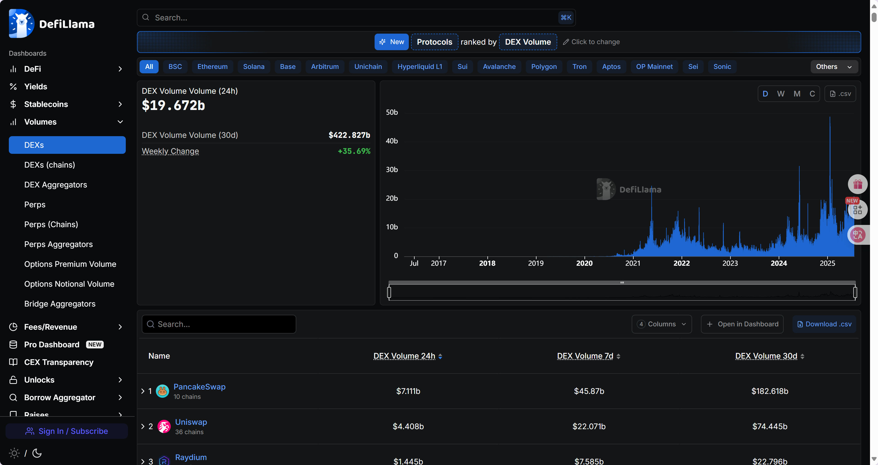The height and width of the screenshot is (465, 878).
Task: Click the Stablecoins dollar icon
Action: [x=13, y=104]
